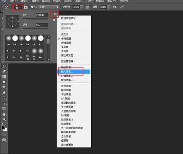The width and height of the screenshot is (183, 154).
Task: Load 书法画笔 (Calligraphic Brushes) set
Action: tap(66, 95)
